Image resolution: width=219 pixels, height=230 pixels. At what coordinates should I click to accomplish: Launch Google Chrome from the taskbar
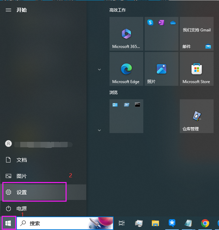[205, 223]
